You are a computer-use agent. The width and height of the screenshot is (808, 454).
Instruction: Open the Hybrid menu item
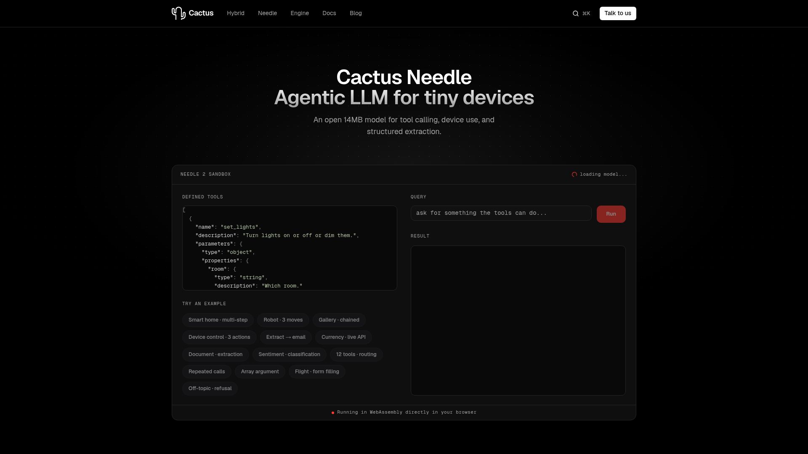(236, 13)
